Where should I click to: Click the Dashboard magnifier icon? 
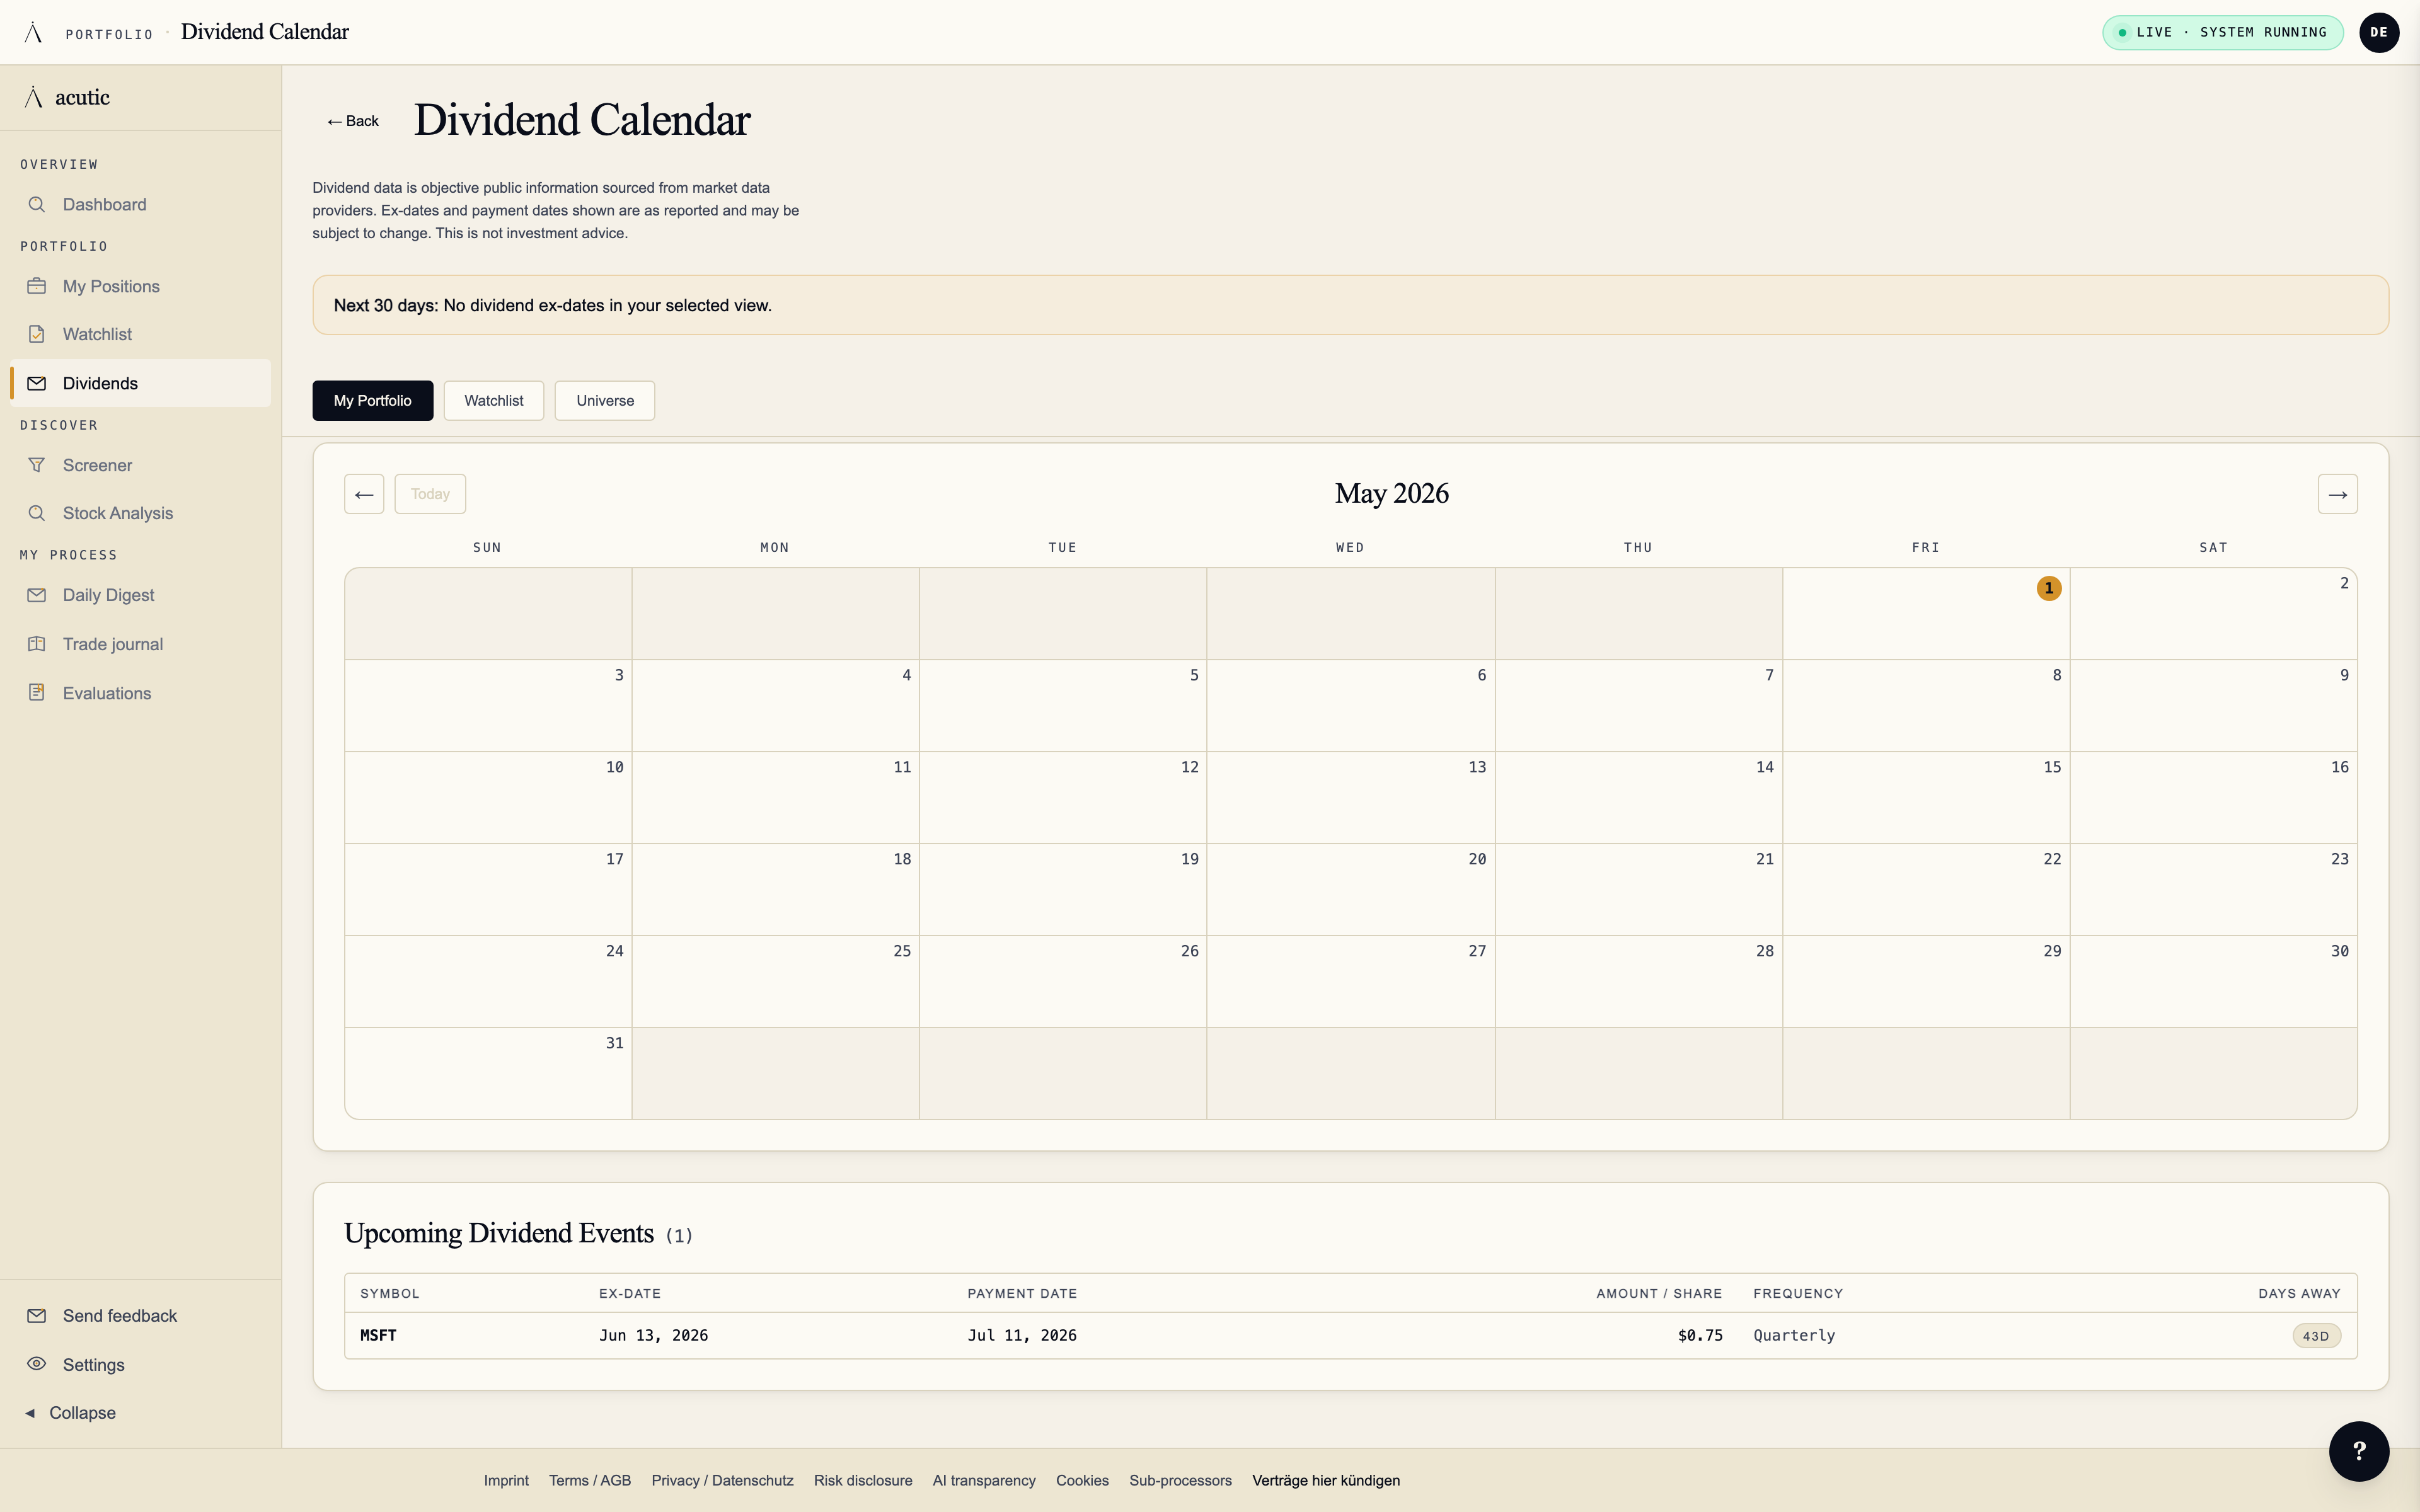tap(37, 204)
